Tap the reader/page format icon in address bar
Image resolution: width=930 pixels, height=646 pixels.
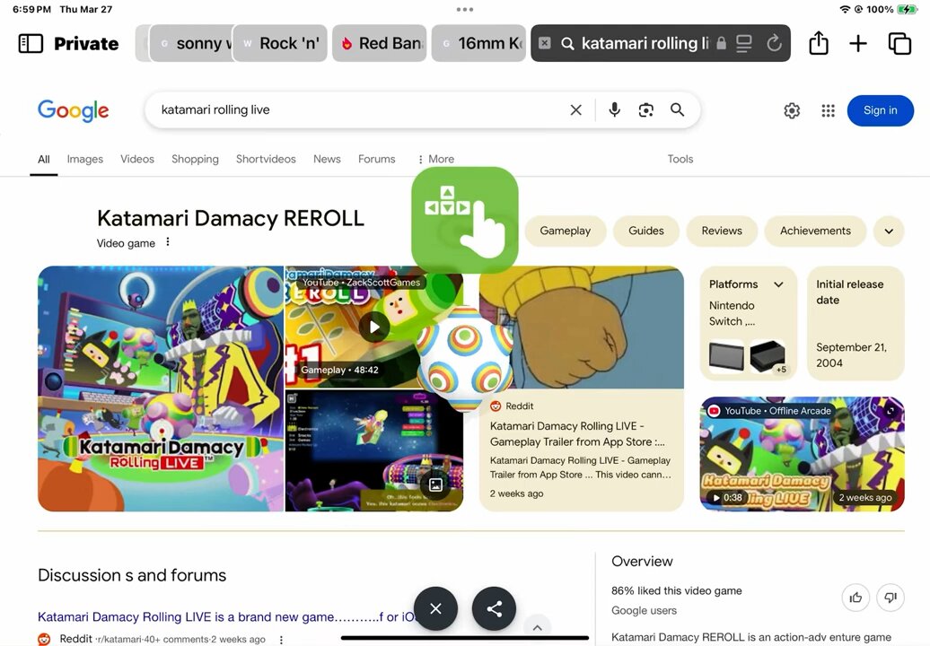coord(744,43)
